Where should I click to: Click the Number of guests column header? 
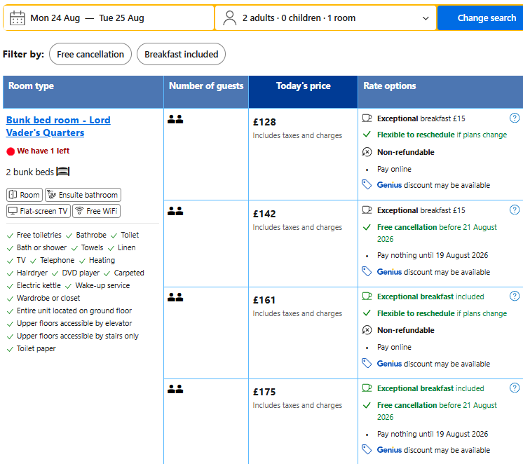coord(206,92)
